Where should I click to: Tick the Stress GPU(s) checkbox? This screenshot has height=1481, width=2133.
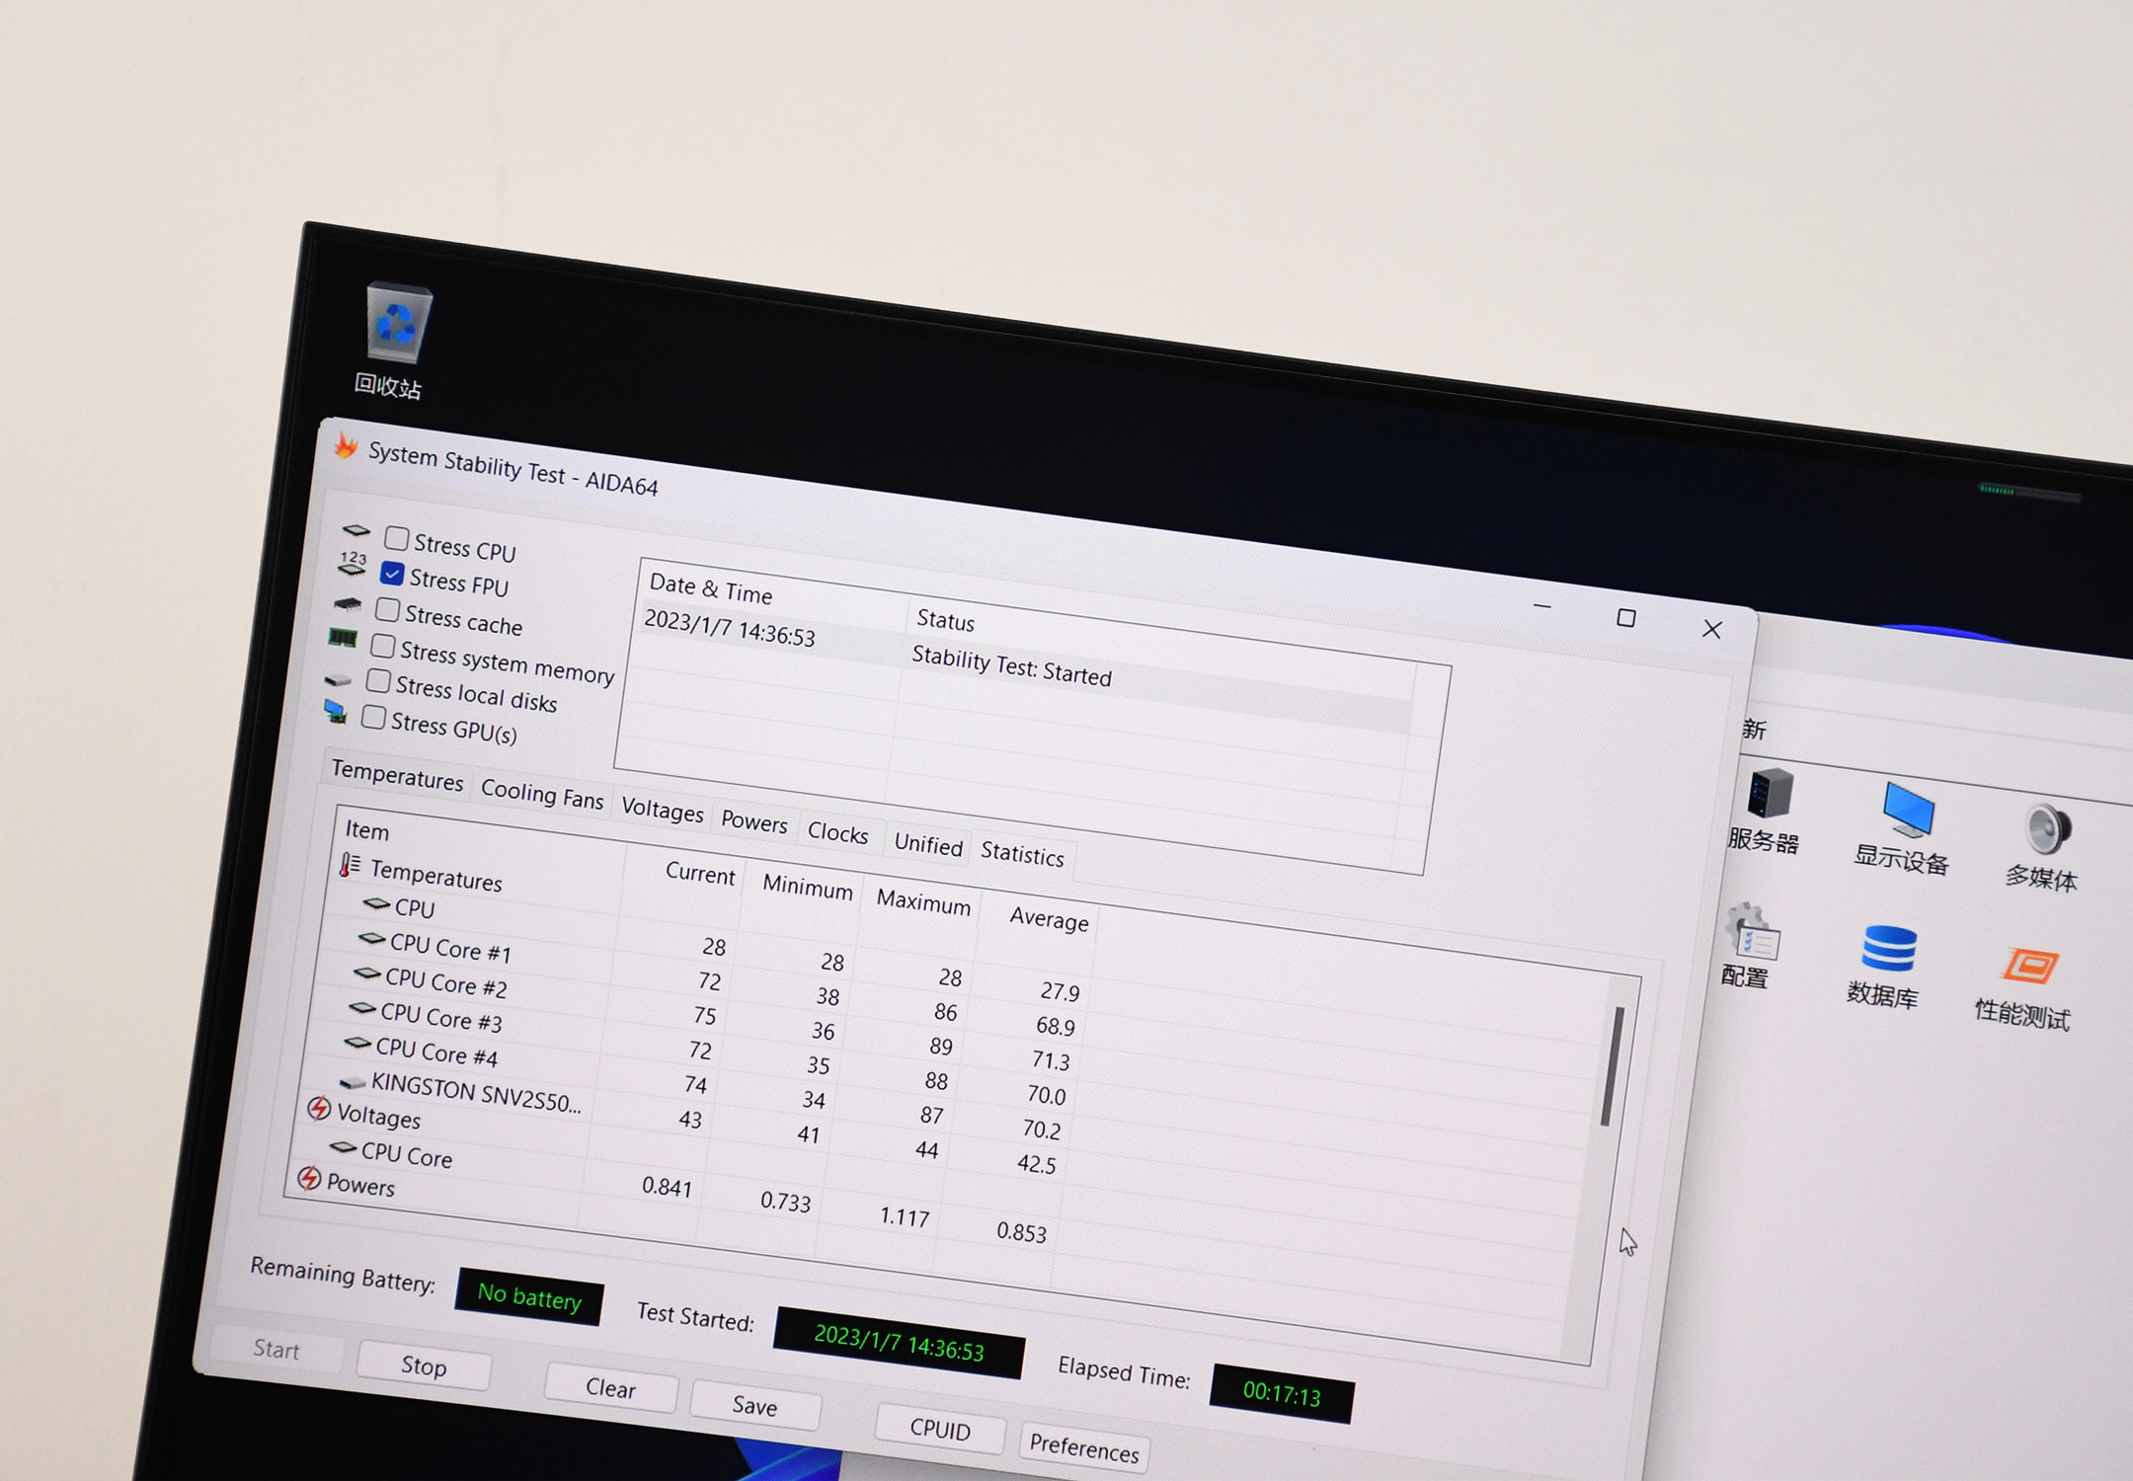(373, 718)
